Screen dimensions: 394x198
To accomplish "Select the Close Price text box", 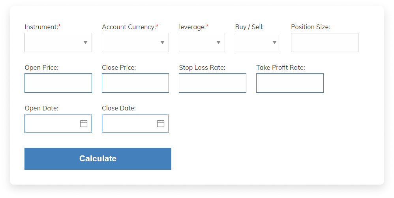I will [135, 83].
